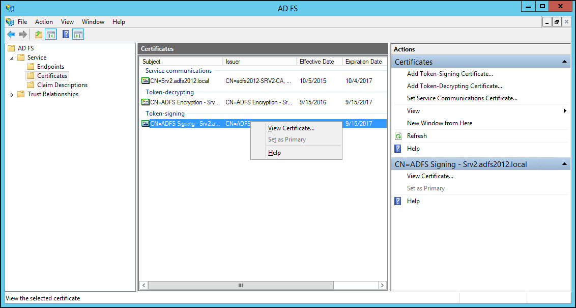Screen dimensions: 576x308
Task: Click Help icon under the Certificates actions
Action: [398, 149]
